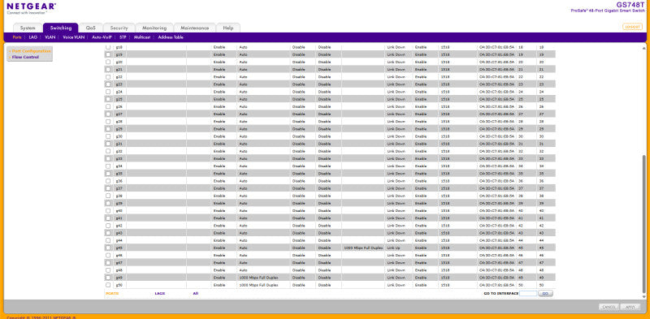Click port name g36
Viewport: 650px width, 319px height.
(x=119, y=181)
